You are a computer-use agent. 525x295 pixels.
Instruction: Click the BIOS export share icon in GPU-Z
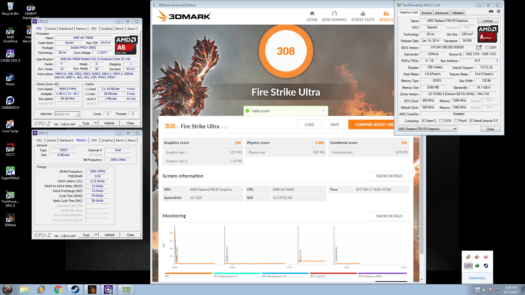tap(479, 47)
